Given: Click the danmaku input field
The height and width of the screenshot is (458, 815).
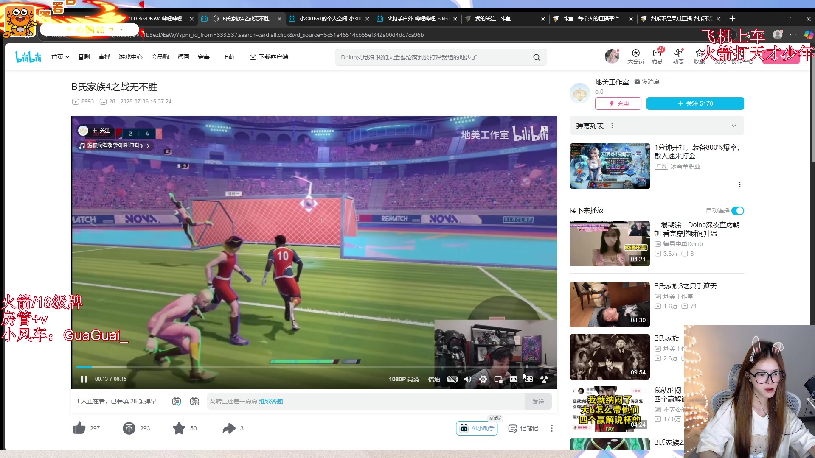Looking at the screenshot, I should [366, 401].
